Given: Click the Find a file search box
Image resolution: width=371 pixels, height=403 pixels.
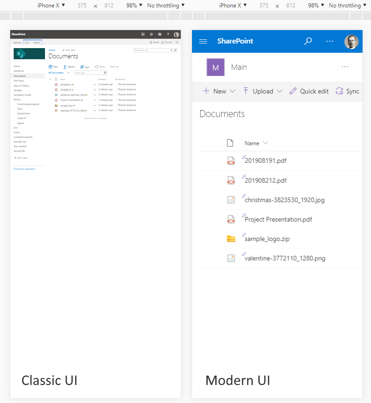Looking at the screenshot, I should (91, 73).
